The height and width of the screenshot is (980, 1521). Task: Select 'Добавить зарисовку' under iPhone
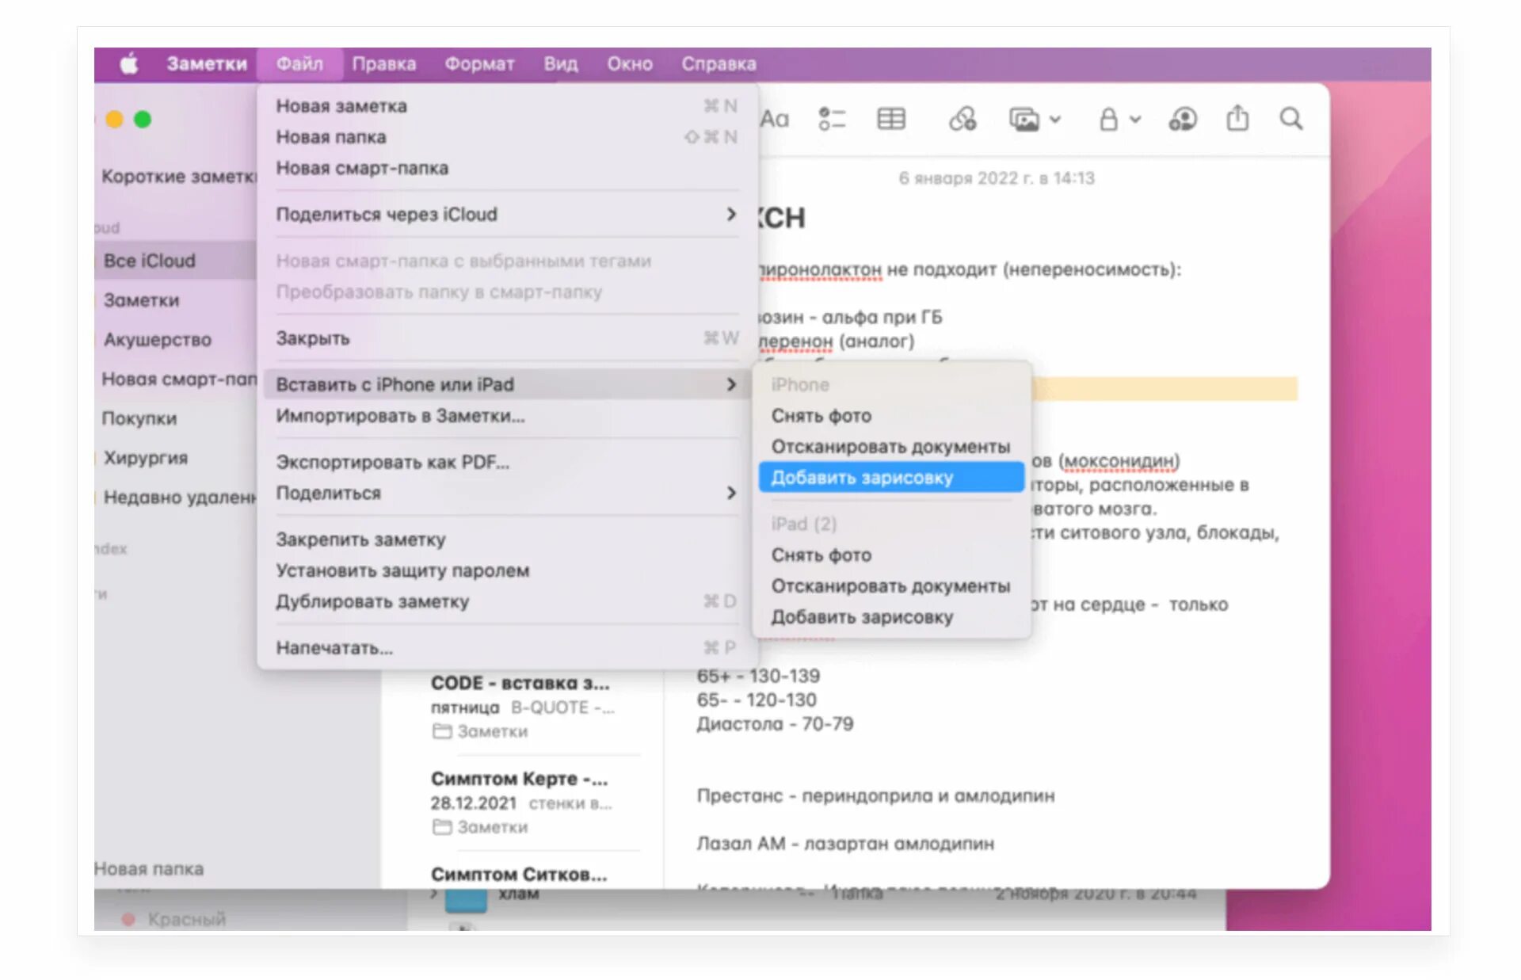[862, 478]
